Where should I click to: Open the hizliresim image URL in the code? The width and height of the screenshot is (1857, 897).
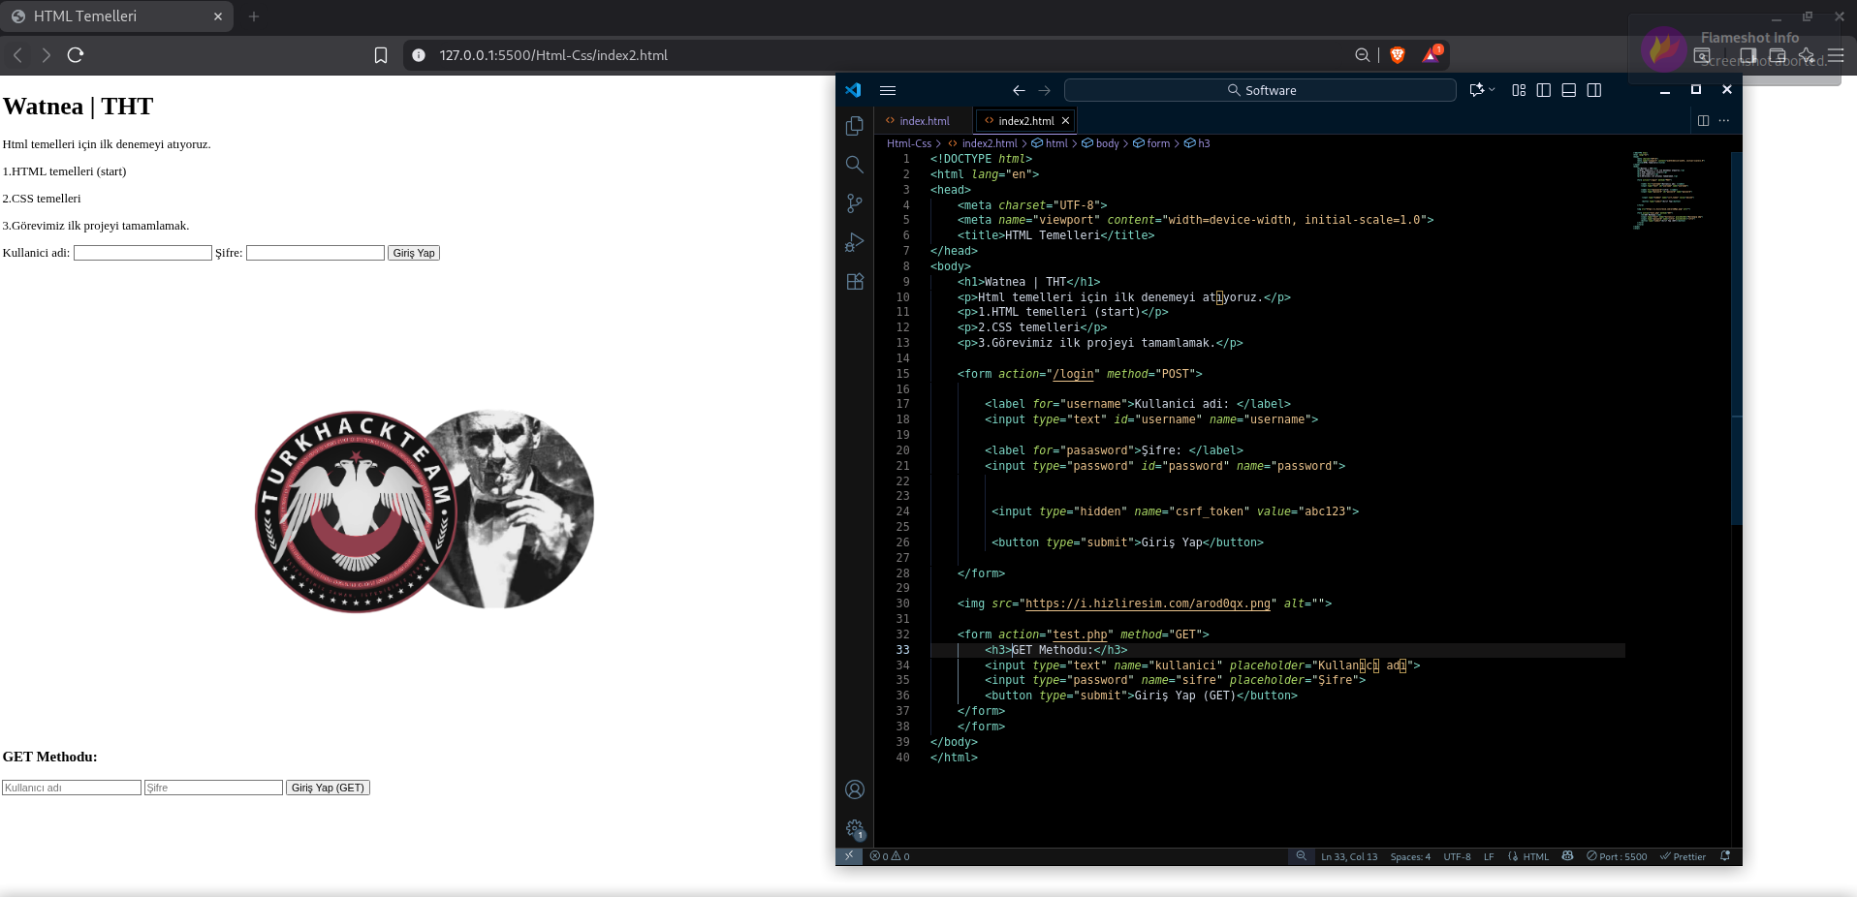tap(1148, 603)
